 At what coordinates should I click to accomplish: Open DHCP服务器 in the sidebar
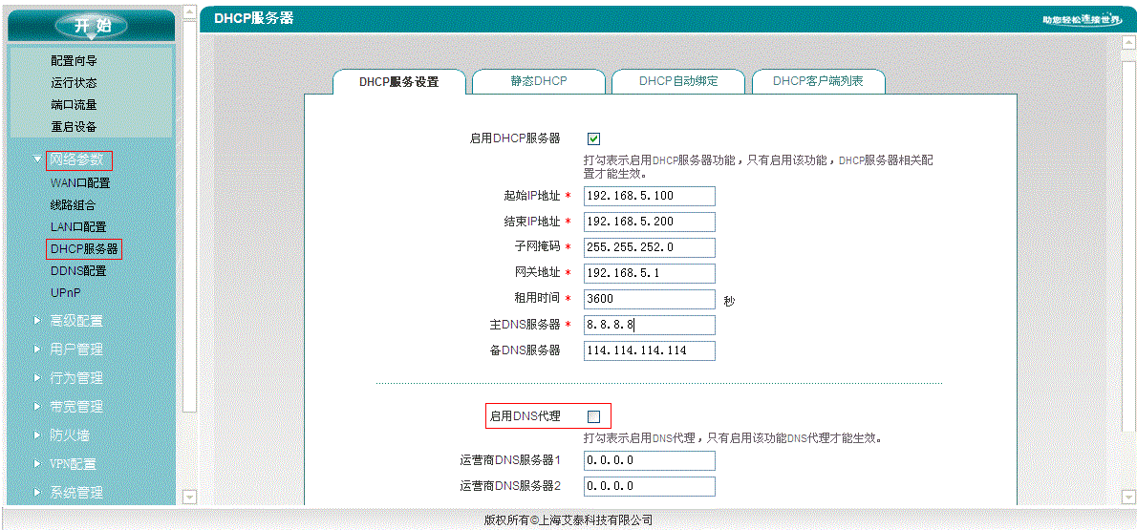[84, 248]
